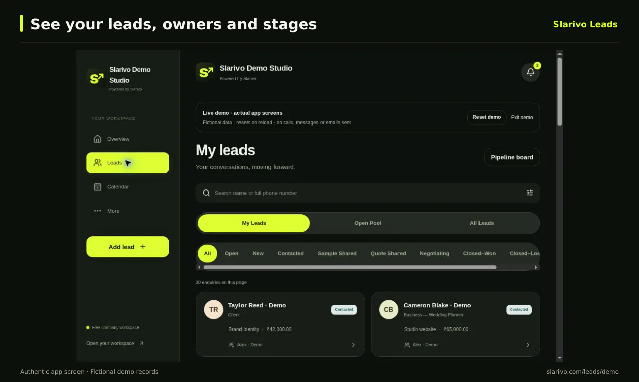Viewport: 639px width, 382px height.
Task: Switch to the All Leads tab
Action: point(482,223)
